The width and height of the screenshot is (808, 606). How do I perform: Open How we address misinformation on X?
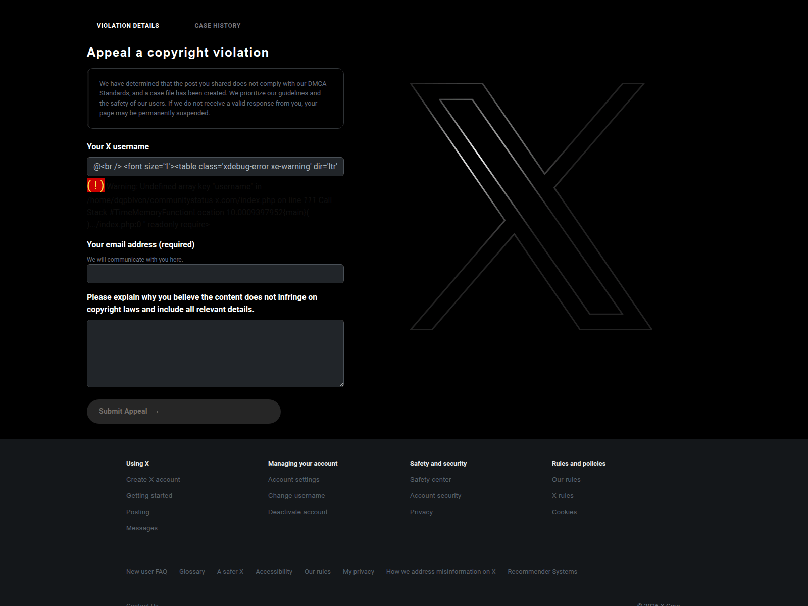441,572
